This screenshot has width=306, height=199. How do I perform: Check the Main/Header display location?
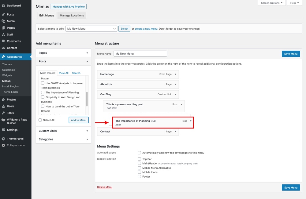(x=139, y=163)
